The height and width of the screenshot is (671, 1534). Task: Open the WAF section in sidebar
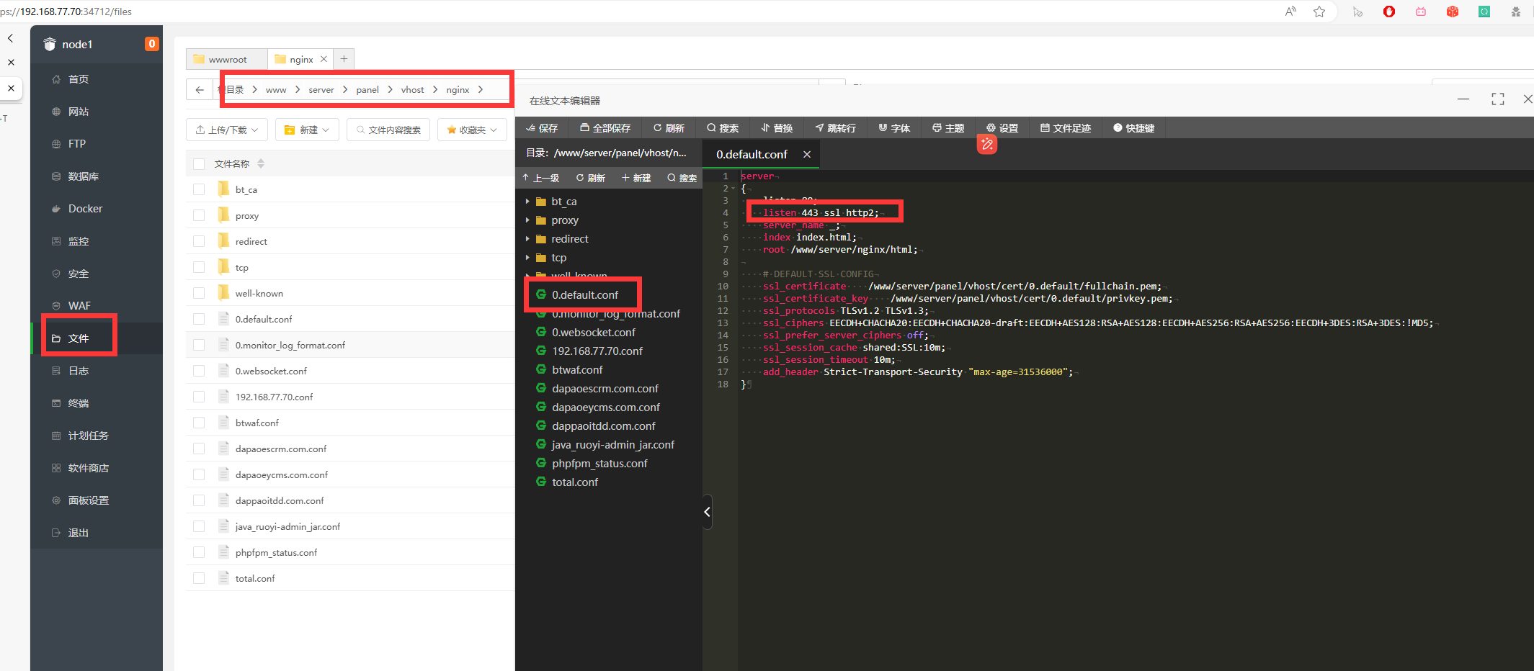point(79,306)
